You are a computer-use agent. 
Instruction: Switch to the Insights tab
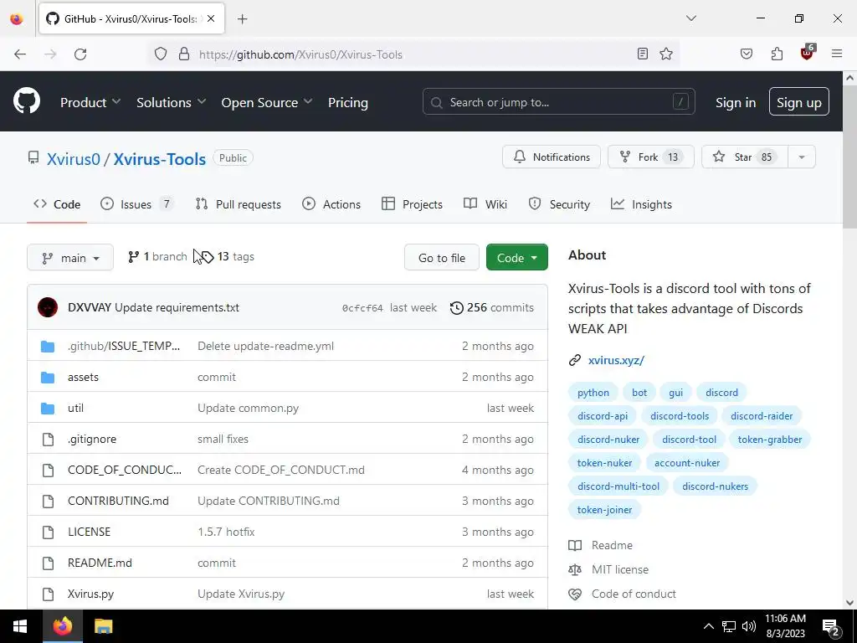click(641, 204)
